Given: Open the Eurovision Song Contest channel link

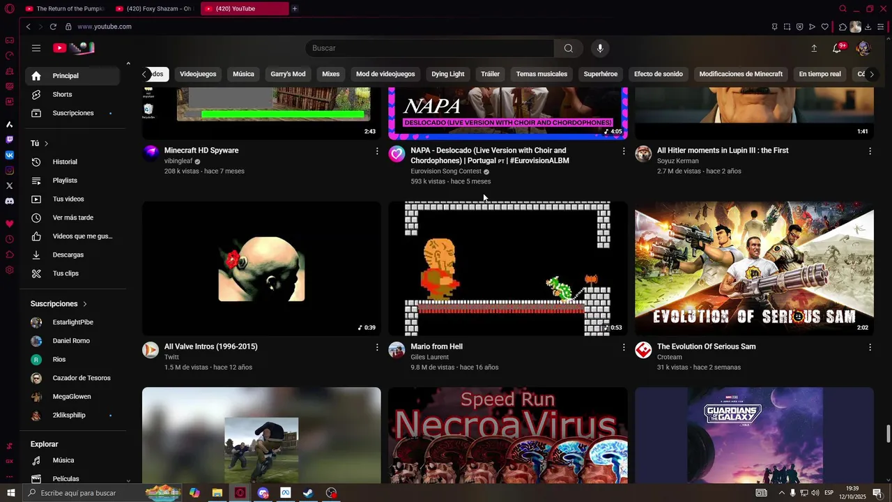Looking at the screenshot, I should click(x=446, y=172).
